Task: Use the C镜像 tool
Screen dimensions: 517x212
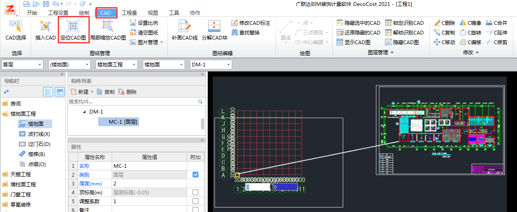Action: pyautogui.click(x=470, y=23)
